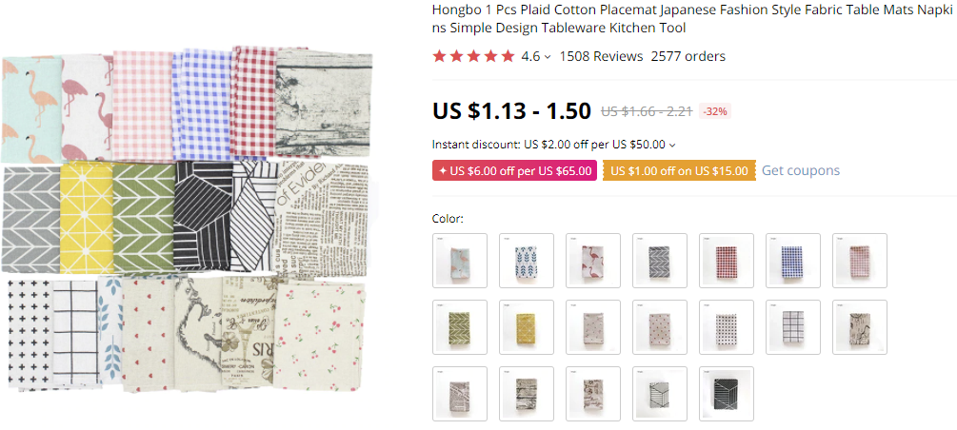
Task: Choose the blue leaf pattern color option
Action: 527,261
